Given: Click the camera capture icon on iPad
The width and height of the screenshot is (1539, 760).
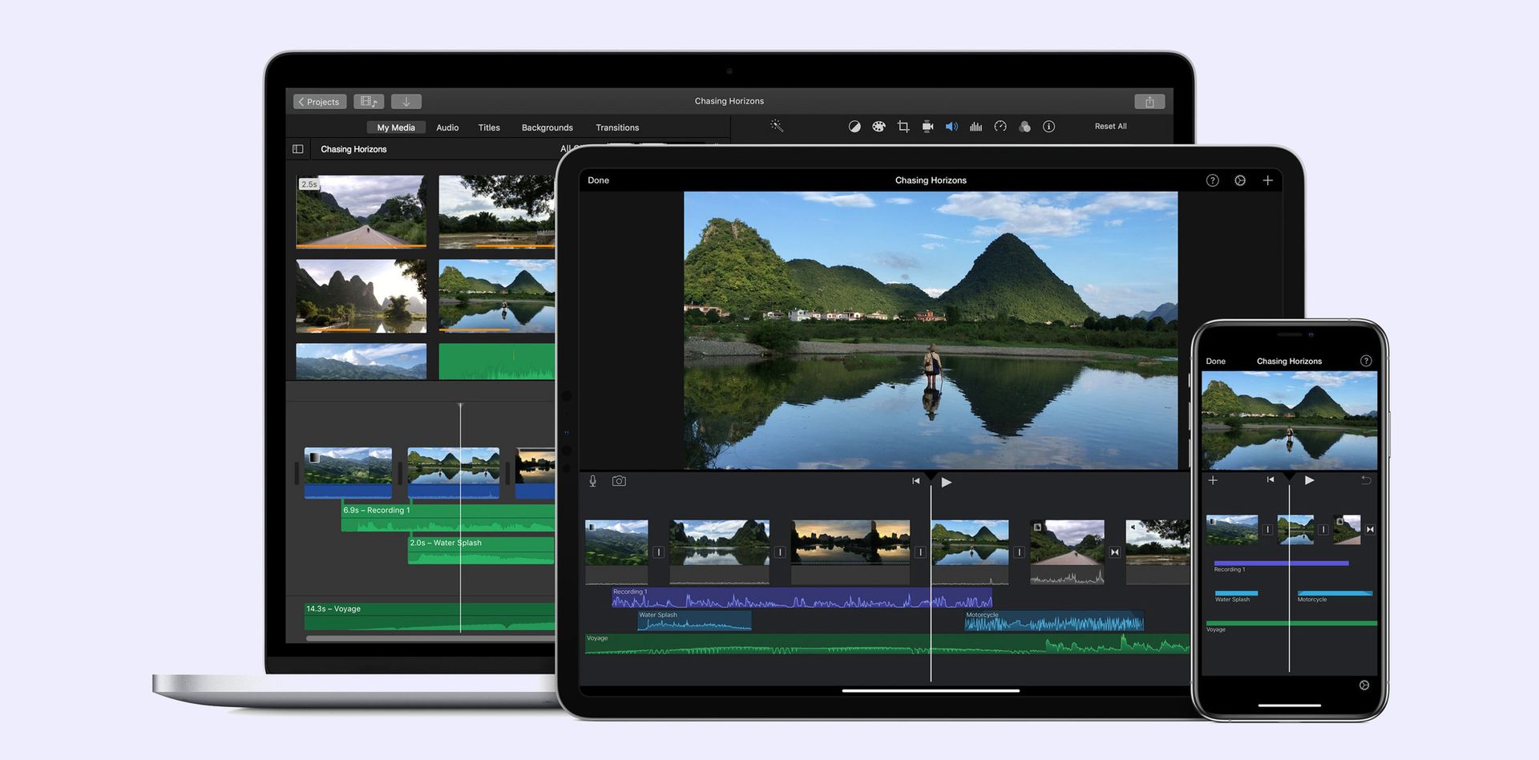Looking at the screenshot, I should pos(619,481).
